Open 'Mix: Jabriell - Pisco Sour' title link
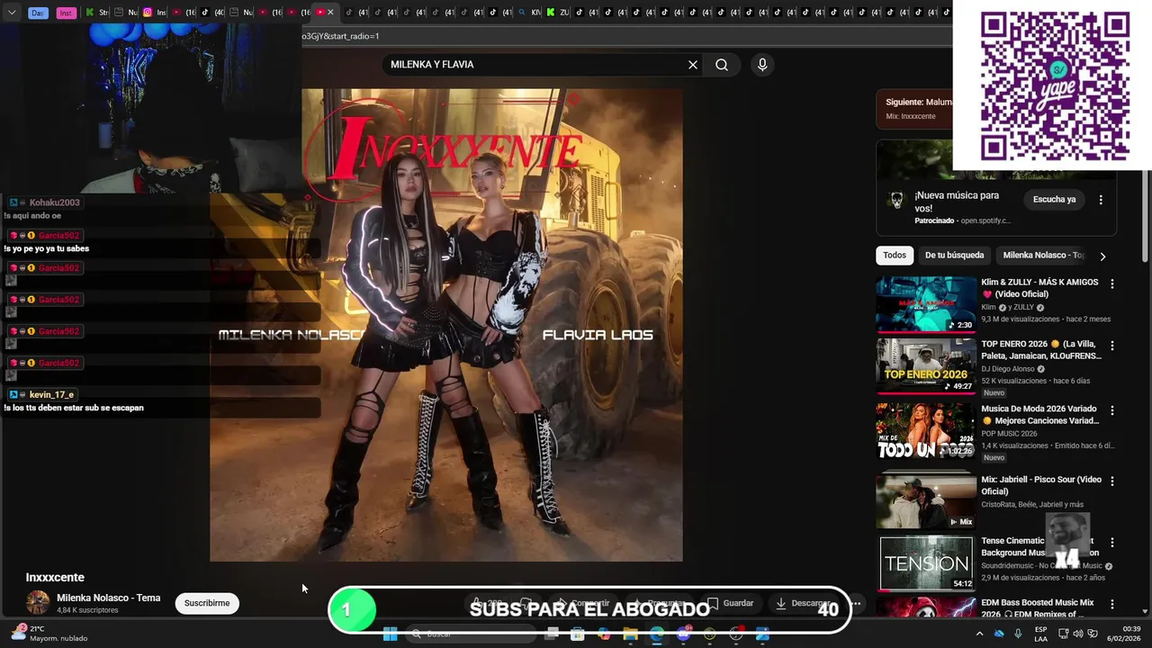Viewport: 1152px width, 648px height. click(1041, 486)
